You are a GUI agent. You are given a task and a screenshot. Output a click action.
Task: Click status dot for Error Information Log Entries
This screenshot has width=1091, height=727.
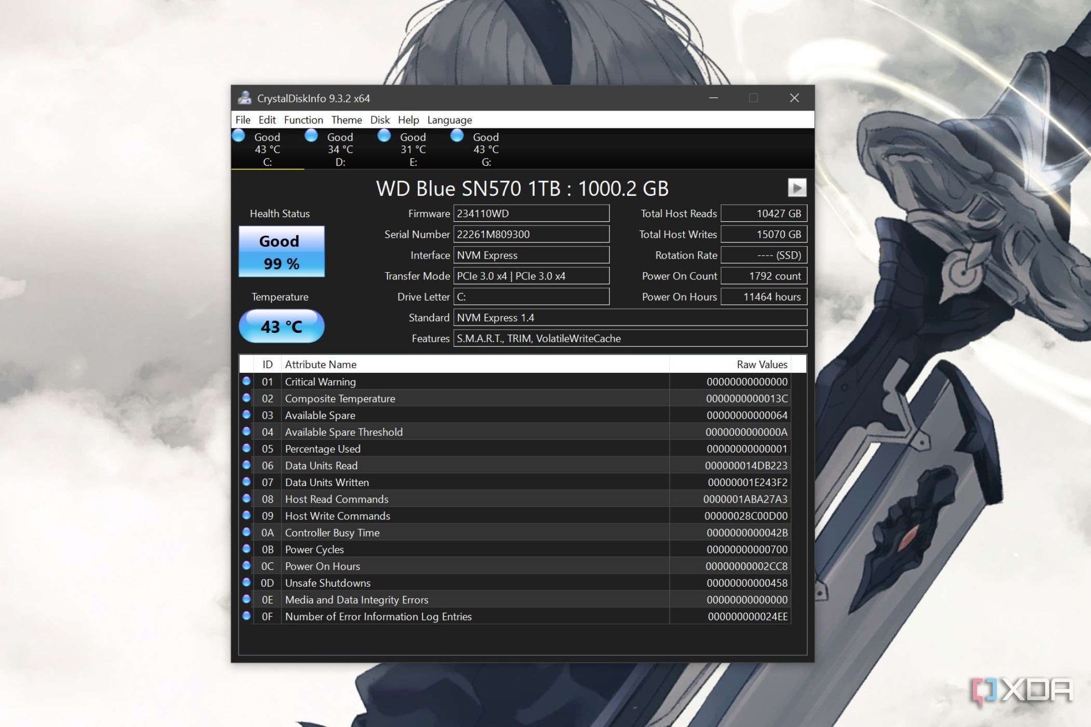click(x=246, y=616)
